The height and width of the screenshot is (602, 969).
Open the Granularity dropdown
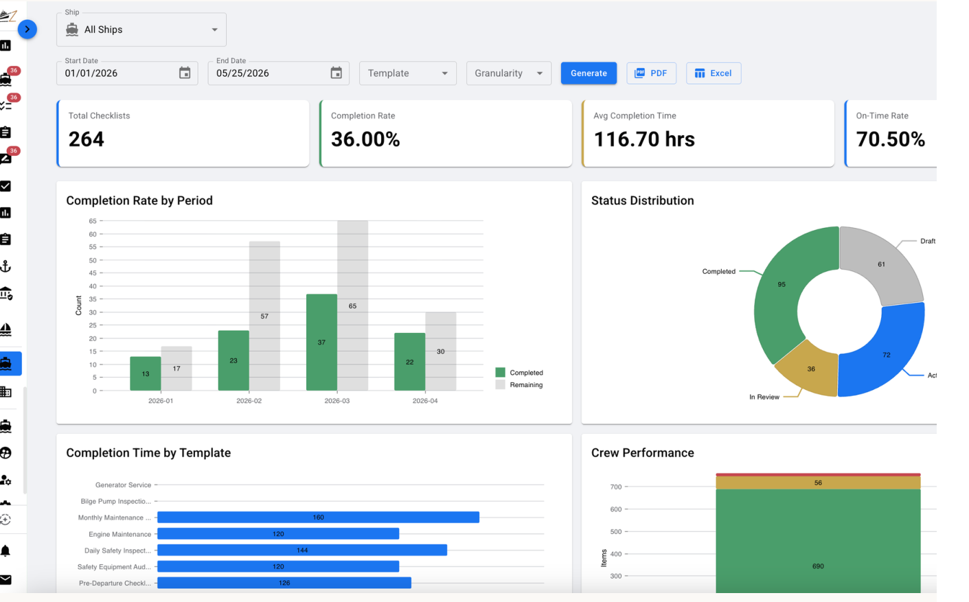coord(509,73)
